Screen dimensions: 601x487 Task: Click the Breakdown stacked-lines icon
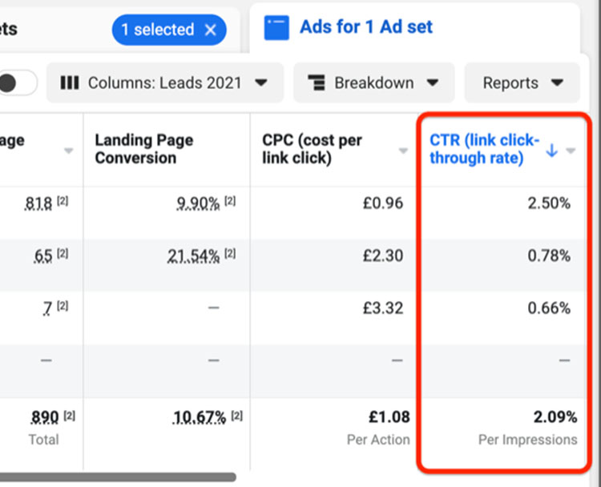317,83
